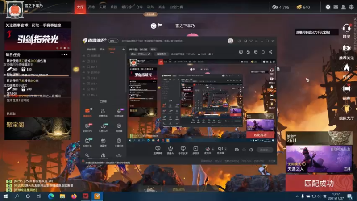357x201 pixels.
Task: Click the lock icon in streaming app
Action: pos(248,52)
